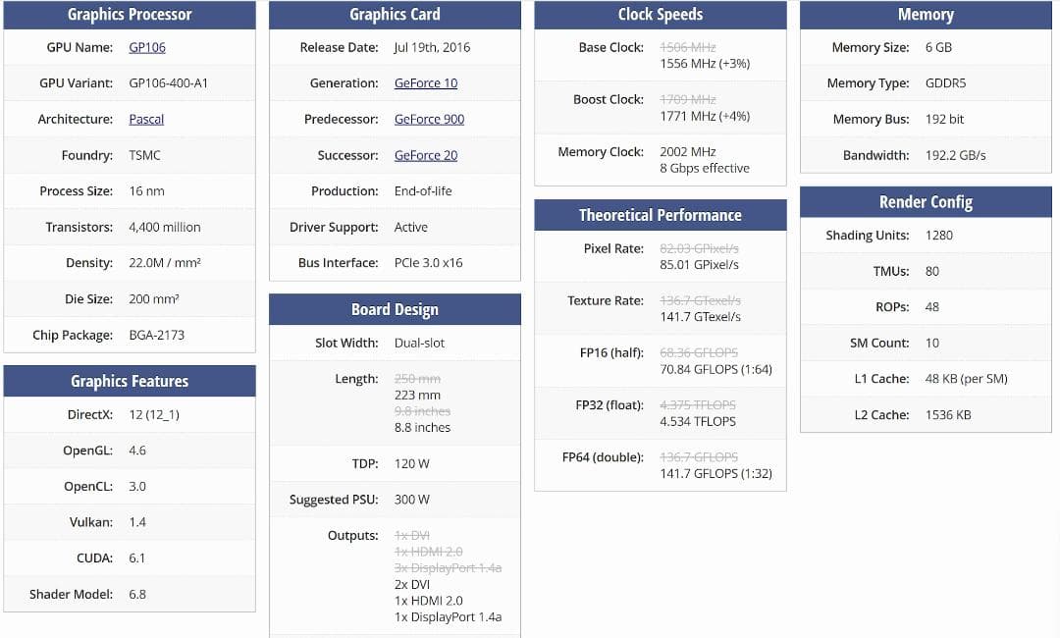Open the Pascal architecture link
This screenshot has height=638, width=1060.
146,119
